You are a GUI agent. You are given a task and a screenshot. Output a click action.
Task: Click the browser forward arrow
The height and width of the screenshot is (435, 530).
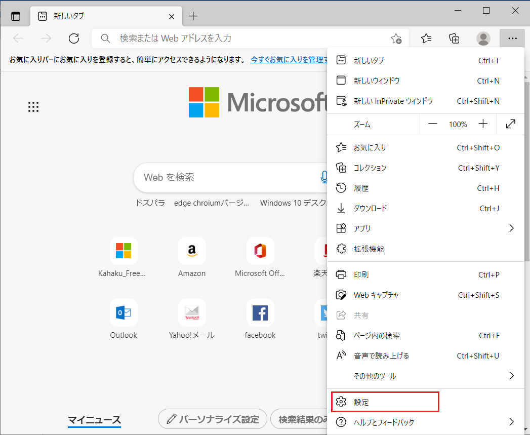[x=46, y=38]
